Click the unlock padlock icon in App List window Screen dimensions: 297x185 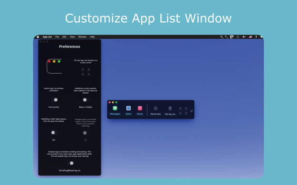192,111
